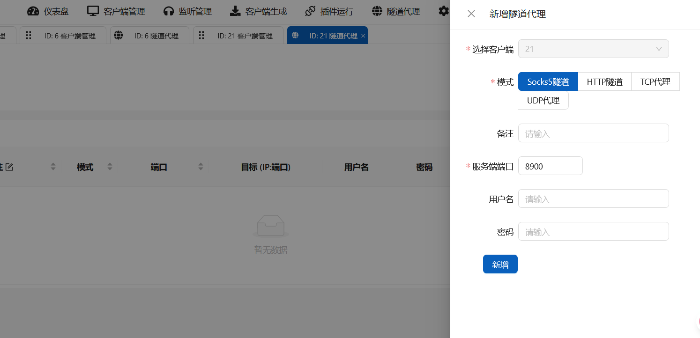Choose the TCP代理 mode option
This screenshot has width=700, height=338.
[655, 82]
